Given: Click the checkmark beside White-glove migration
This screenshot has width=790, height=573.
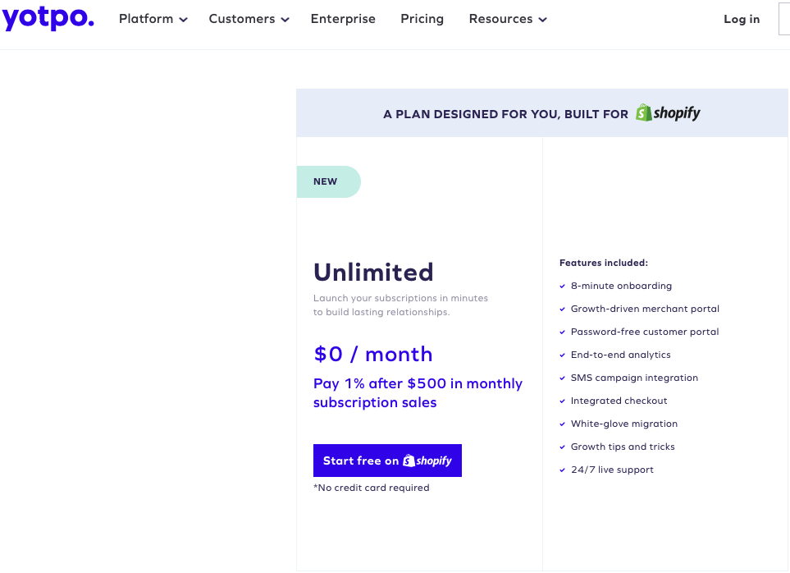Looking at the screenshot, I should pos(561,424).
